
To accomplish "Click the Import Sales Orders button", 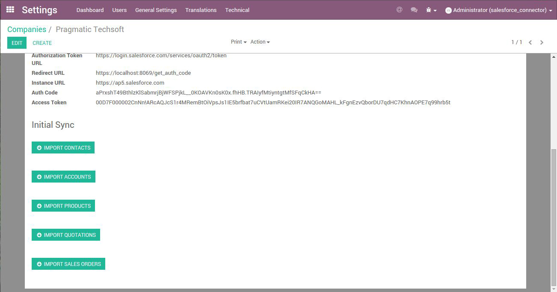I will tap(68, 264).
